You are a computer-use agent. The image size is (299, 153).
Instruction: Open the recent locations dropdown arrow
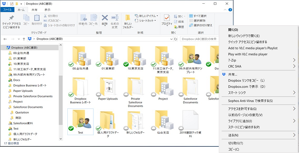pos(19,39)
